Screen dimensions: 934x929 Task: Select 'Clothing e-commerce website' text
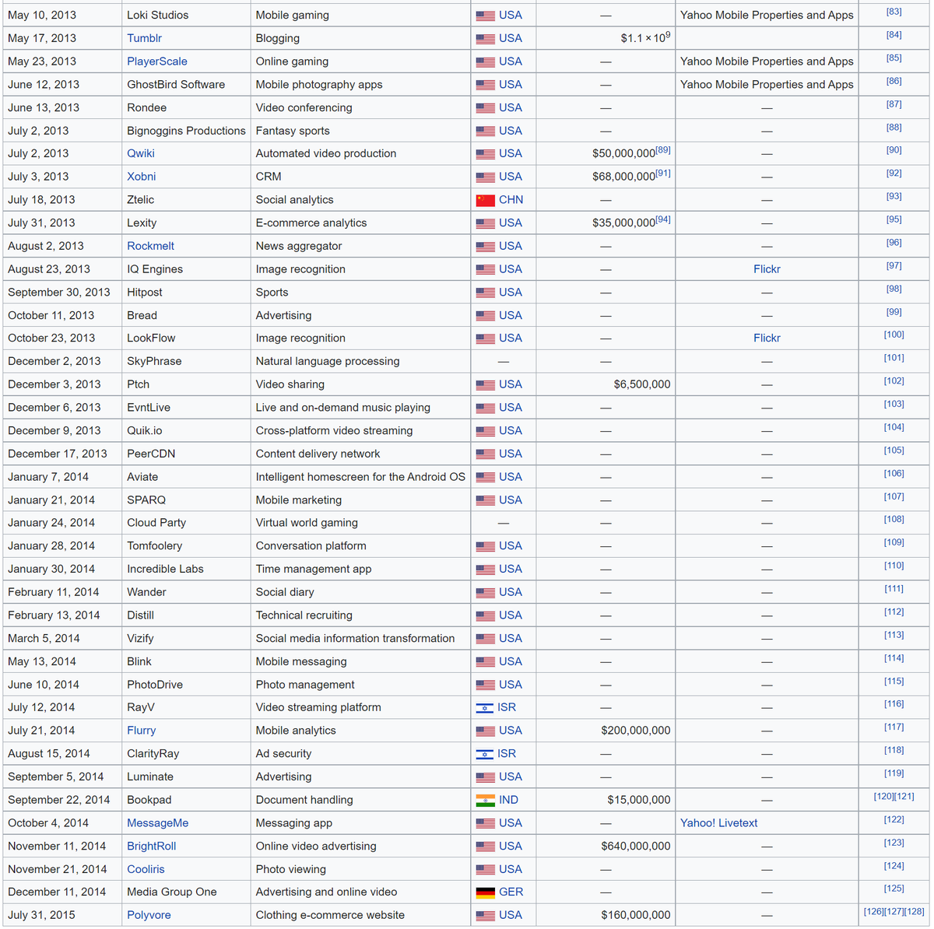click(330, 915)
